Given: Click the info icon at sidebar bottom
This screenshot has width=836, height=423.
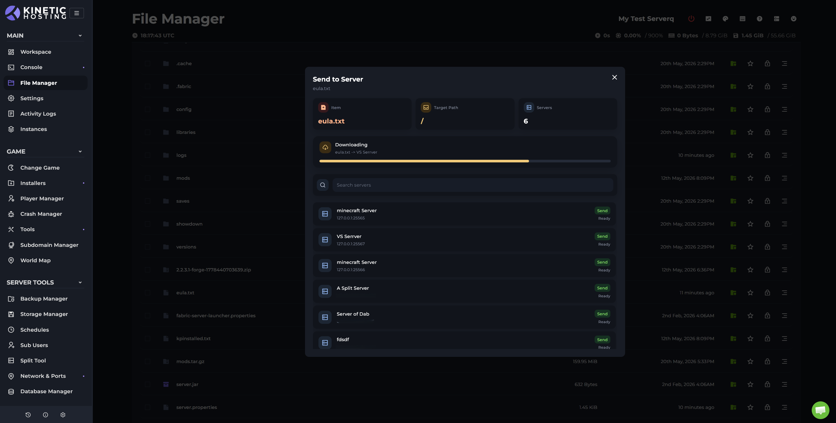Looking at the screenshot, I should pyautogui.click(x=46, y=415).
